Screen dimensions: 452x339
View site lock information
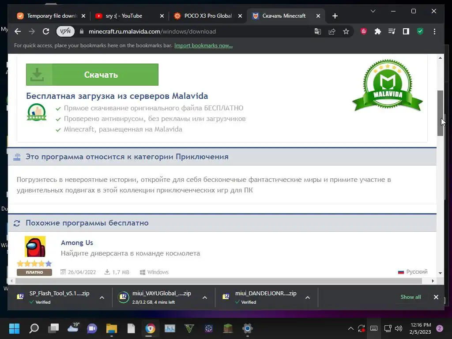pos(82,31)
